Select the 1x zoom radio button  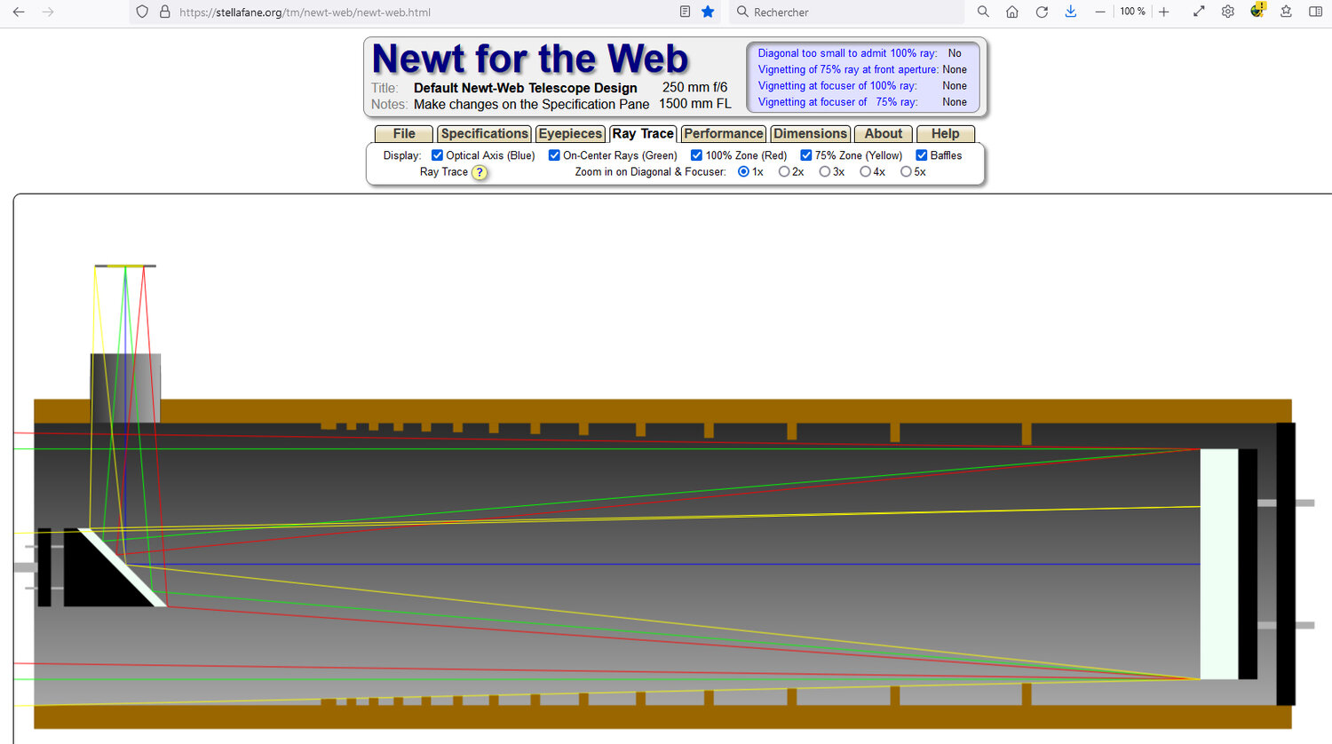click(x=744, y=171)
